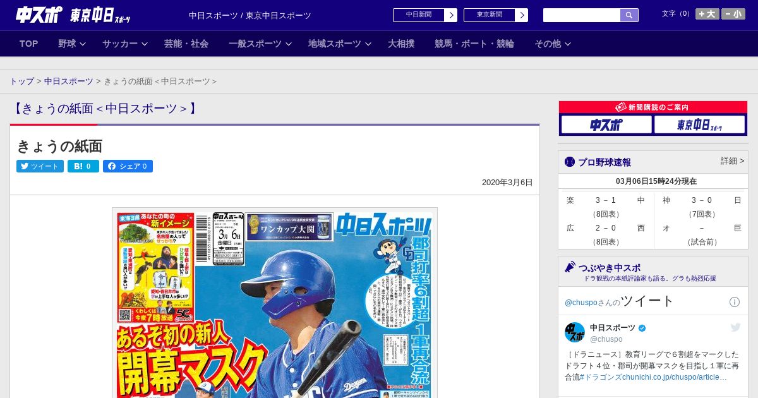
Task: Open the 中日新聞 link button
Action: tap(419, 15)
